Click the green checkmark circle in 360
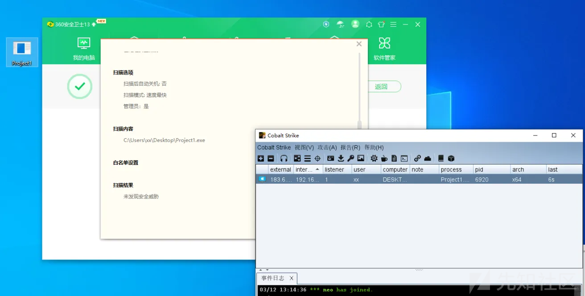585x296 pixels. (x=80, y=86)
